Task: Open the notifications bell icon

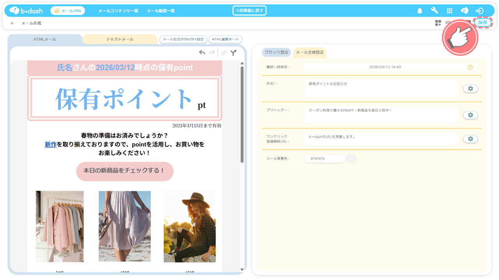Action: coord(419,11)
